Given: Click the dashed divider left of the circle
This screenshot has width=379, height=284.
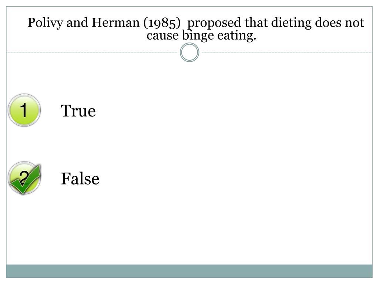Looking at the screenshot, I should coord(92,53).
